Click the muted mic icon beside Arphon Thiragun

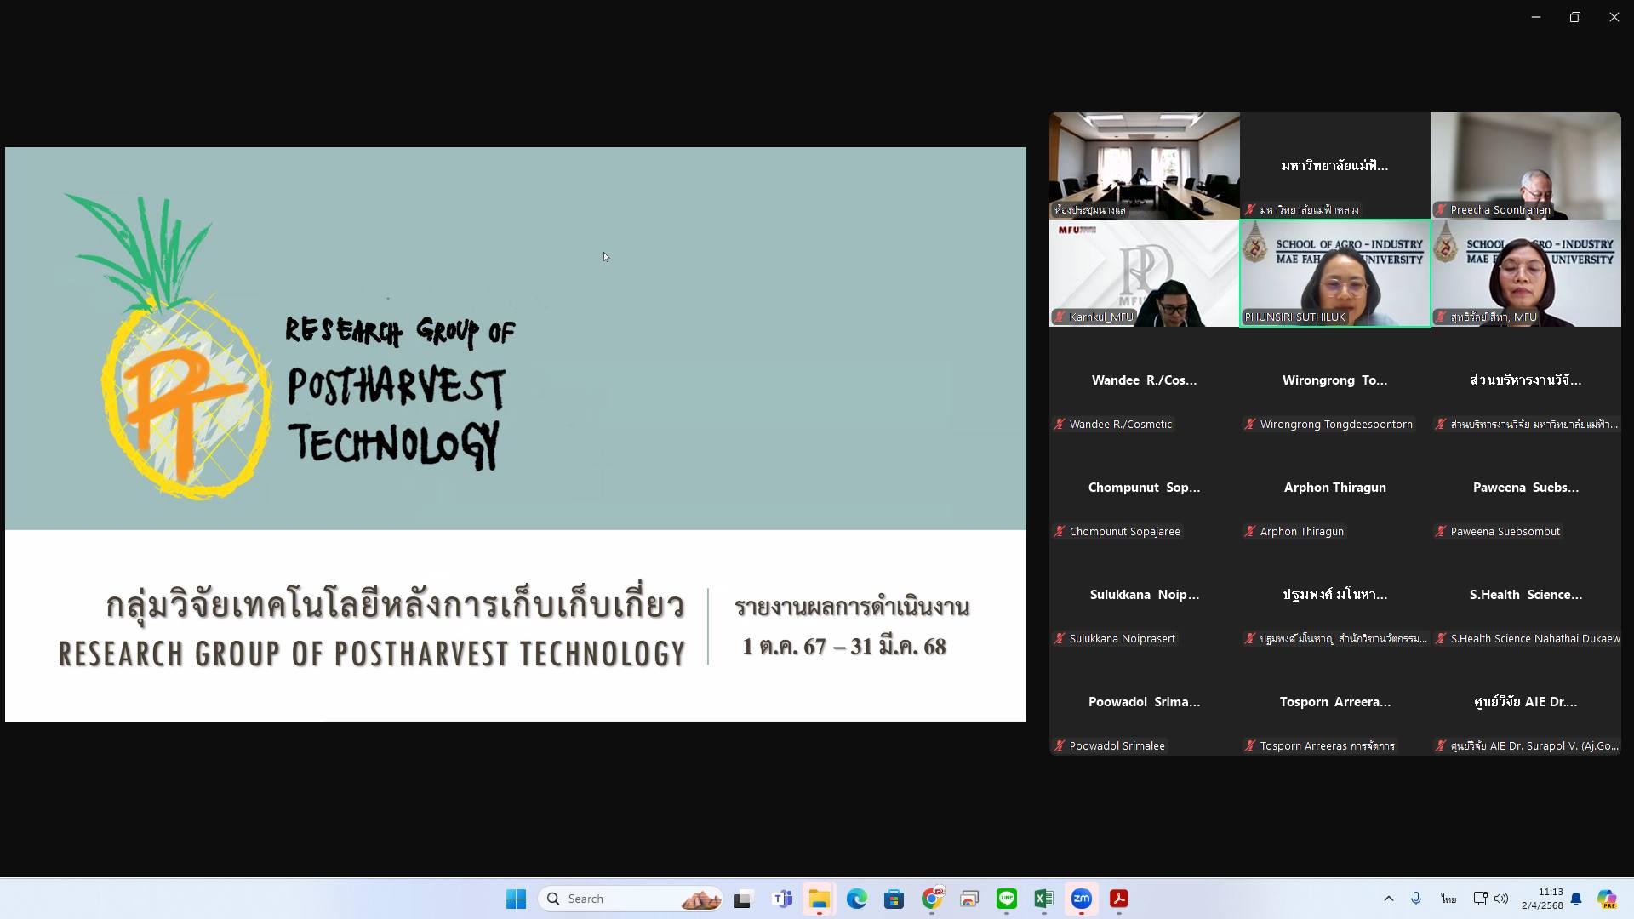pyautogui.click(x=1250, y=531)
